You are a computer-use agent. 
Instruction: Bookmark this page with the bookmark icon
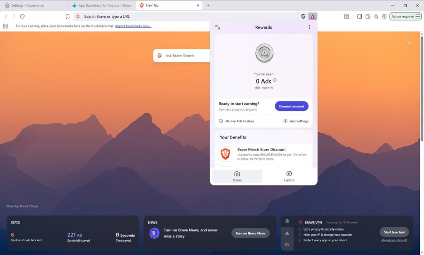67,17
